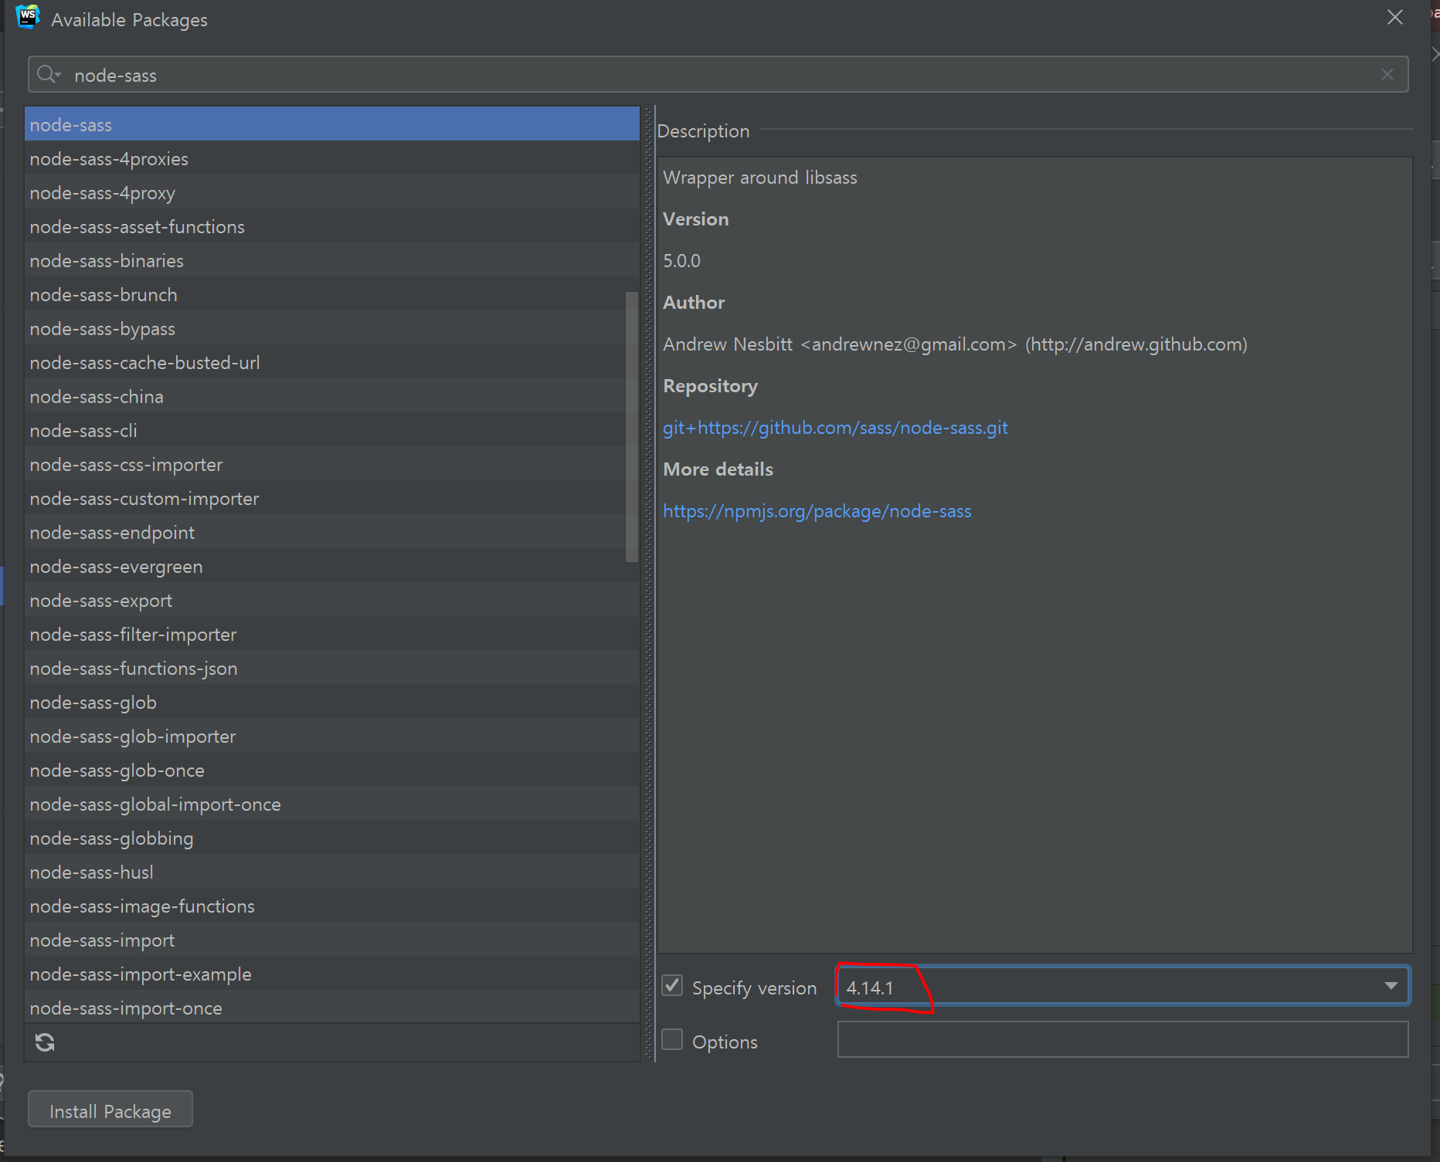Click the package list scrollbar
Image resolution: width=1440 pixels, height=1162 pixels.
pos(632,427)
